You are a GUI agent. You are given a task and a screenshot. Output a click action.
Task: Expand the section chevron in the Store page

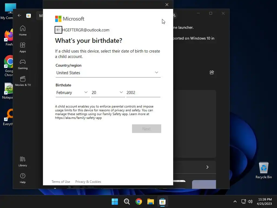tap(207, 167)
